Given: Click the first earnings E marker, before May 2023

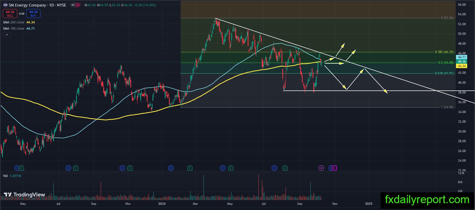Looking at the screenshot, I should [x=22, y=168].
